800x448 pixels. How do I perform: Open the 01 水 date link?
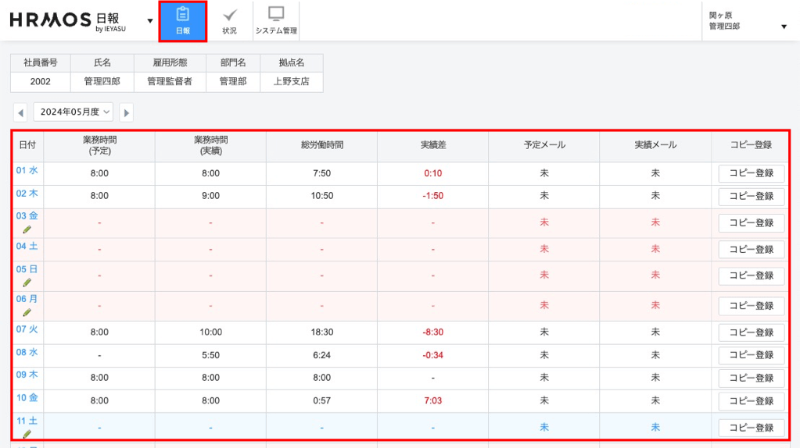[27, 170]
